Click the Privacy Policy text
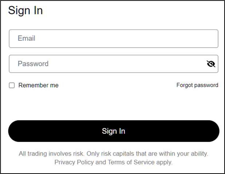225x174 pixels. click(74, 162)
